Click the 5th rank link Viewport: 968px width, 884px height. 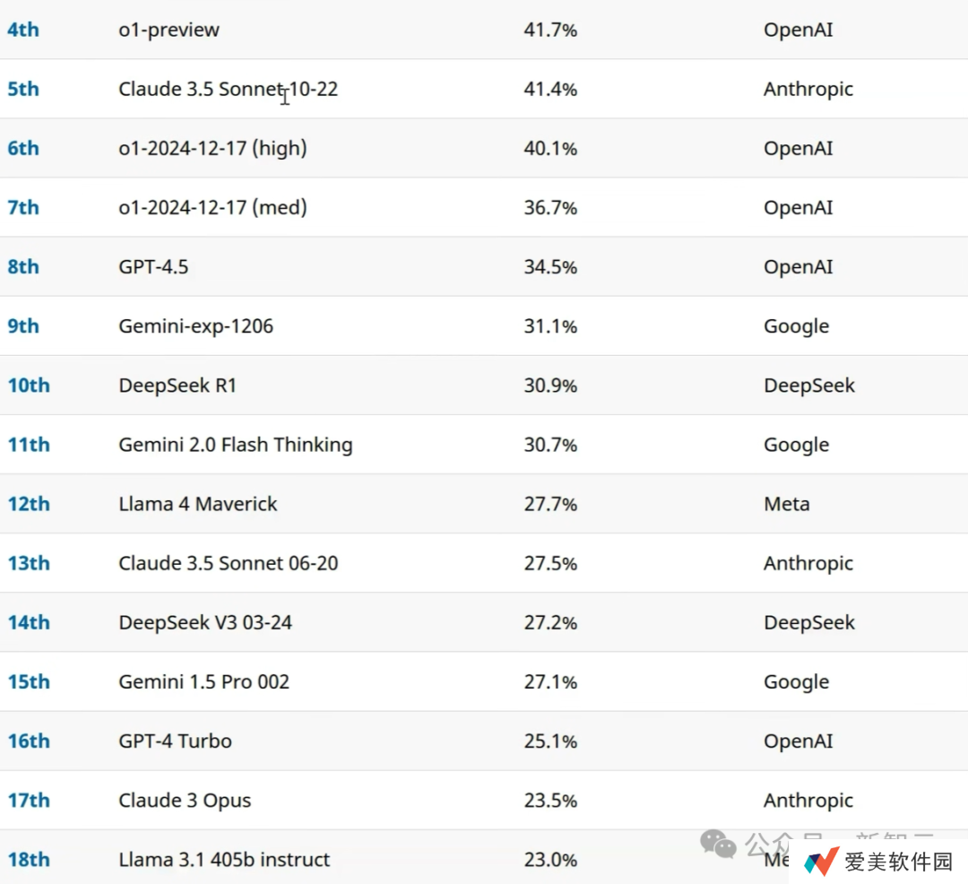(x=23, y=89)
